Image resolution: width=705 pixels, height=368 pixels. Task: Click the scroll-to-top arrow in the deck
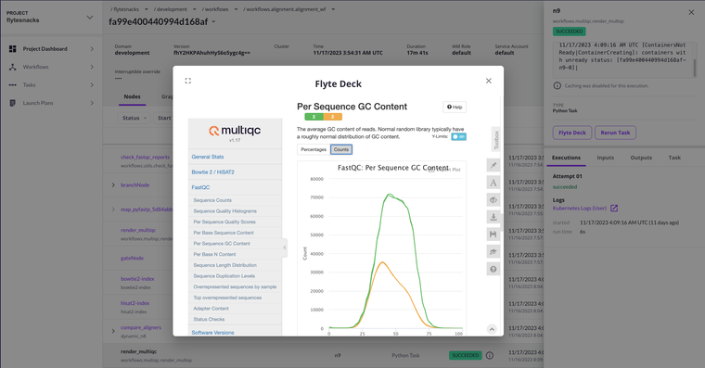tap(492, 329)
